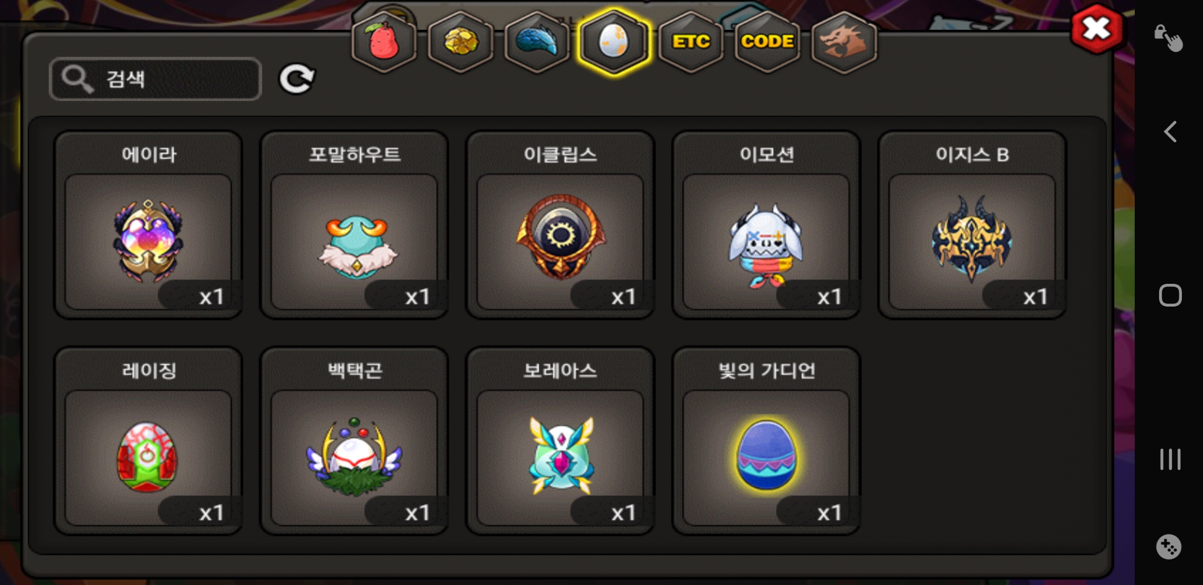1203x585 pixels.
Task: Close the inventory with the red X
Action: pyautogui.click(x=1097, y=29)
